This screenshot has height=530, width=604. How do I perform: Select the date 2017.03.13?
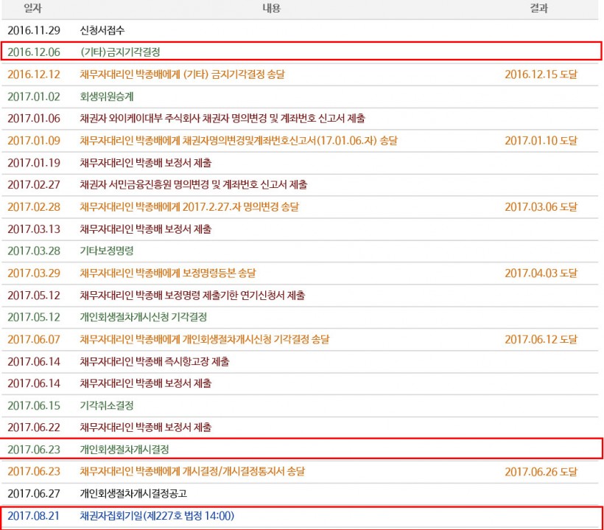34,229
